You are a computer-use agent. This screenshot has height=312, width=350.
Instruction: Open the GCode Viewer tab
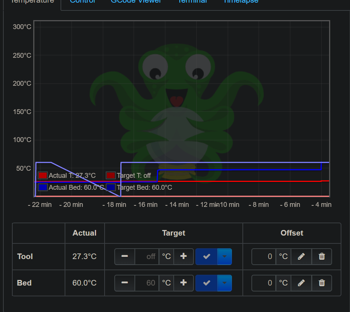pyautogui.click(x=136, y=2)
